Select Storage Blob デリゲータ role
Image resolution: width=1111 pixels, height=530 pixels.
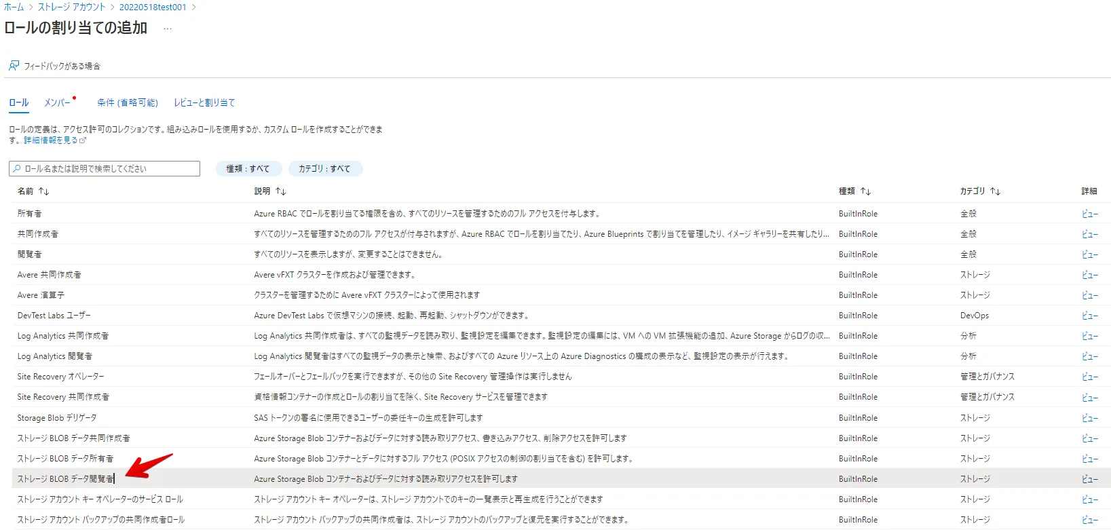tap(561, 417)
